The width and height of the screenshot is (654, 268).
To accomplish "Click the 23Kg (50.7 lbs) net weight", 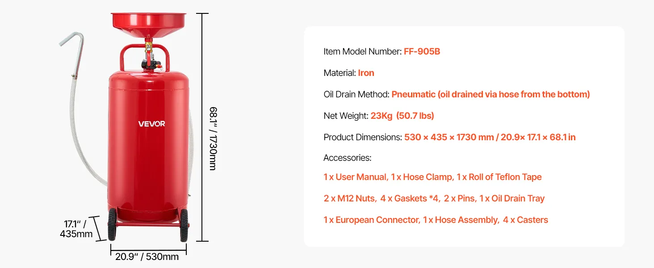I will coord(402,116).
